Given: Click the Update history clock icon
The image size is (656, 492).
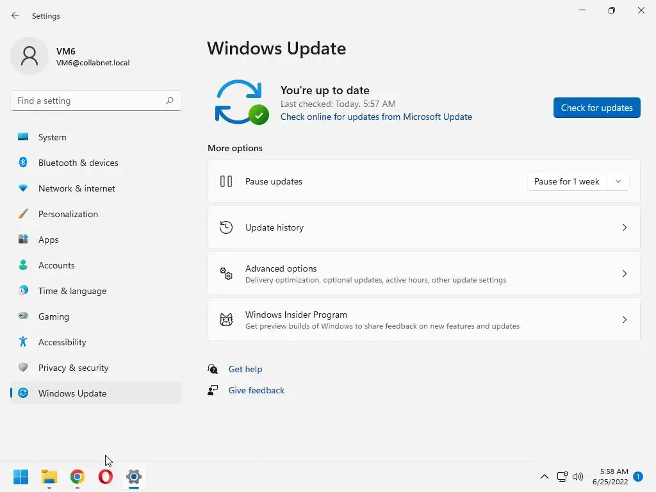Looking at the screenshot, I should click(x=226, y=227).
